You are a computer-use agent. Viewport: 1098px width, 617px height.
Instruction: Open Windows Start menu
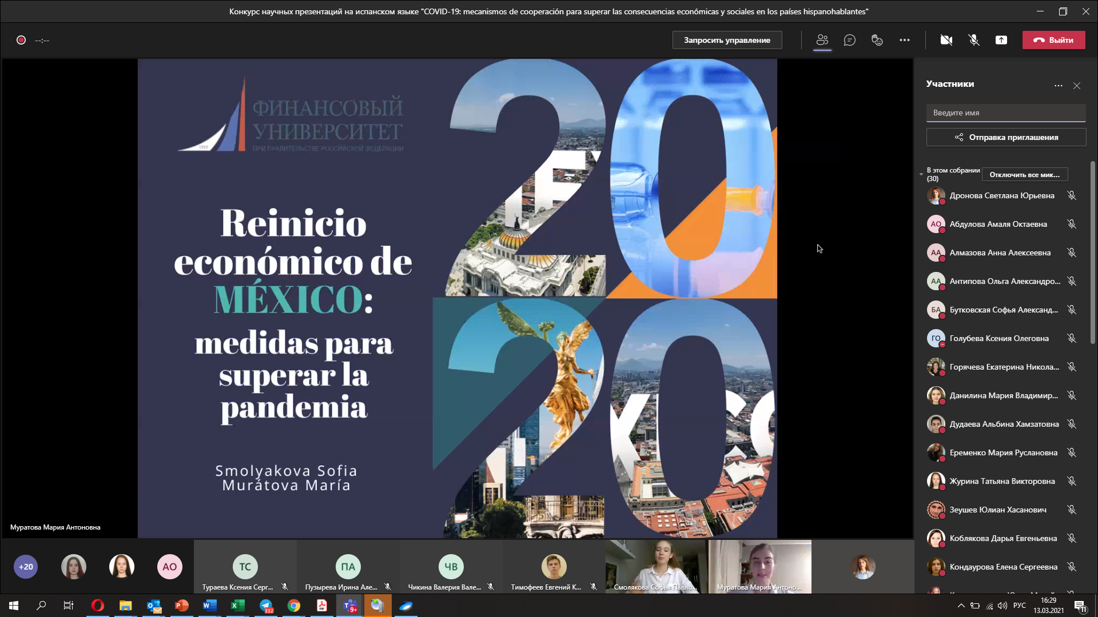[x=14, y=606]
